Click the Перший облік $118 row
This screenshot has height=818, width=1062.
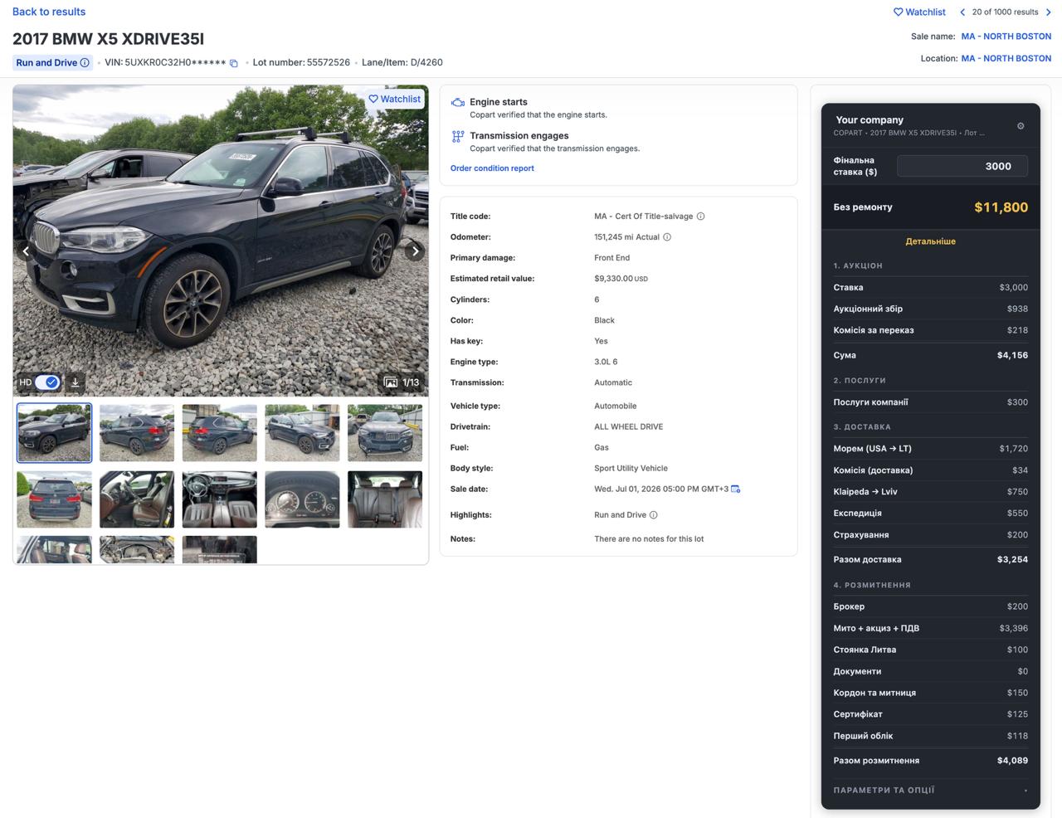[x=930, y=736]
